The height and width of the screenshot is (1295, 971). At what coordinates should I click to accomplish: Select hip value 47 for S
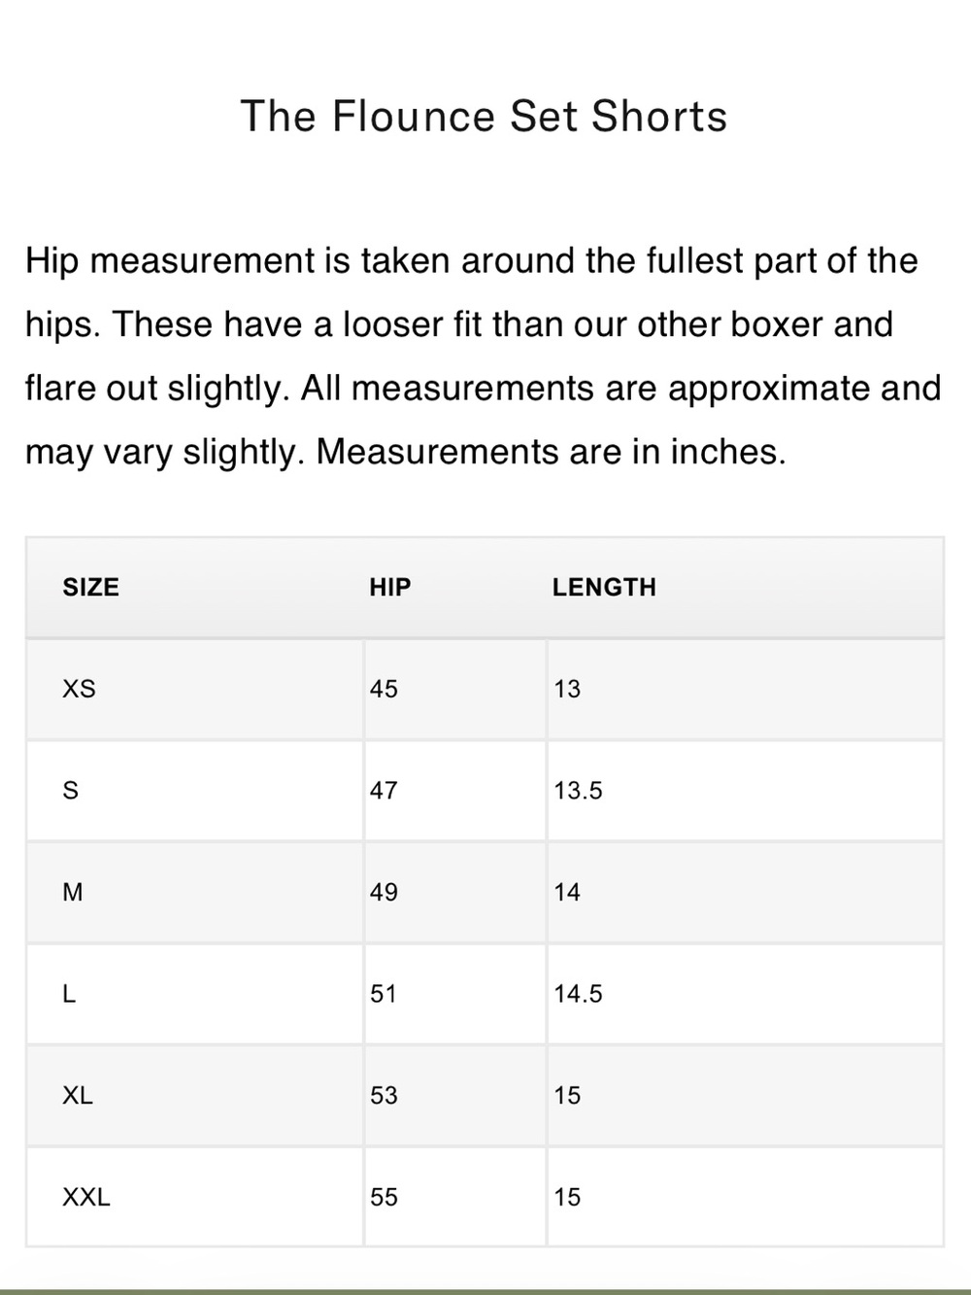[x=384, y=791]
